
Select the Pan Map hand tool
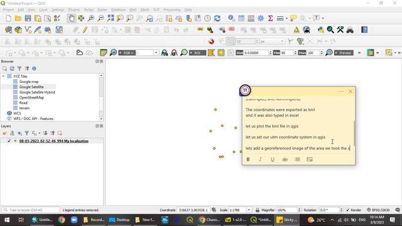pyautogui.click(x=71, y=18)
